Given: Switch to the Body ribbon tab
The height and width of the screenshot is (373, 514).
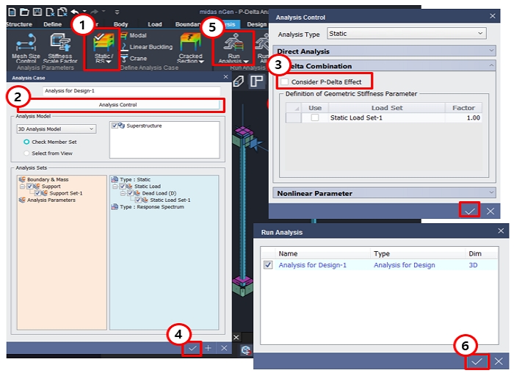Looking at the screenshot, I should click(x=120, y=24).
